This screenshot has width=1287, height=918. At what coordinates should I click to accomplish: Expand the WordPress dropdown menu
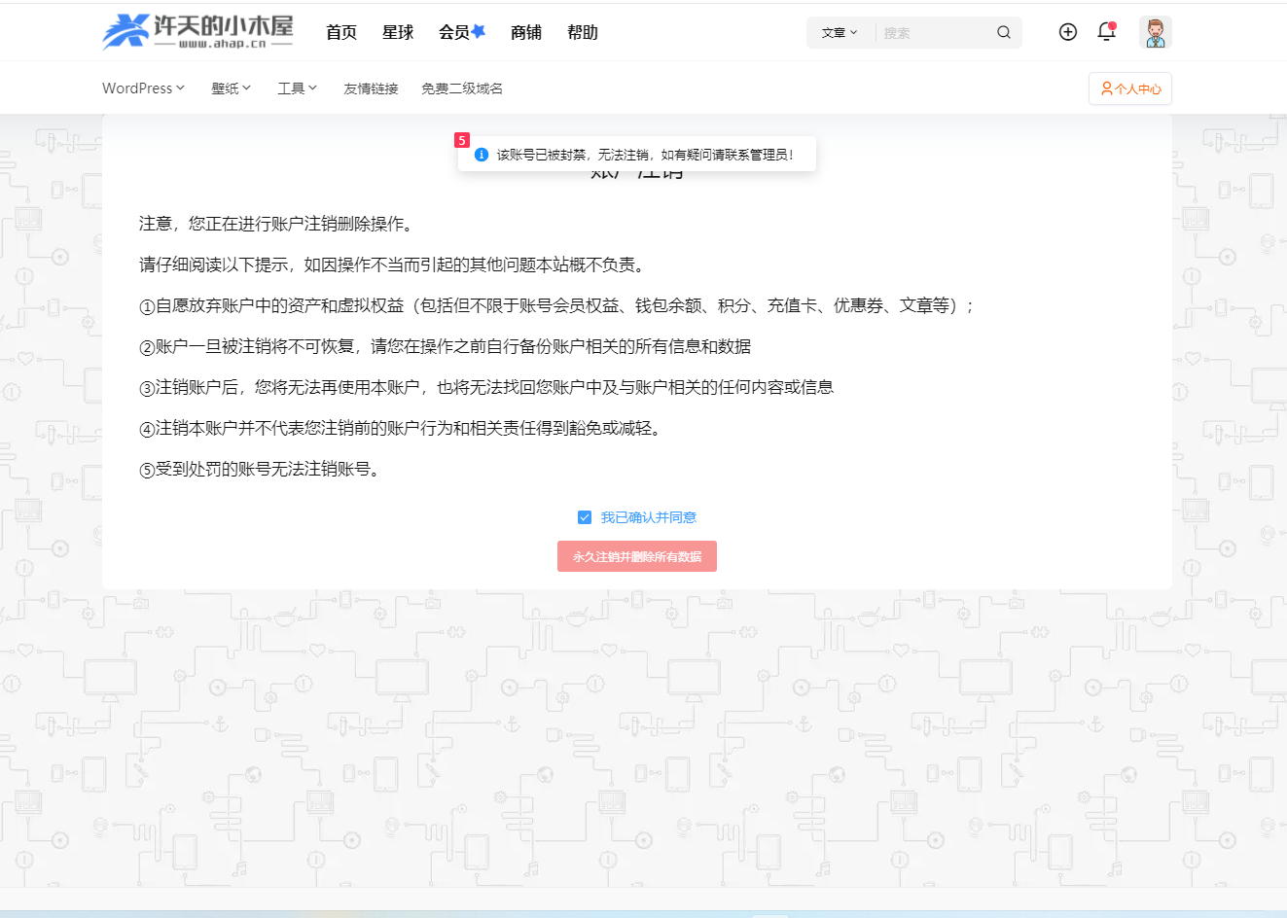click(x=142, y=88)
